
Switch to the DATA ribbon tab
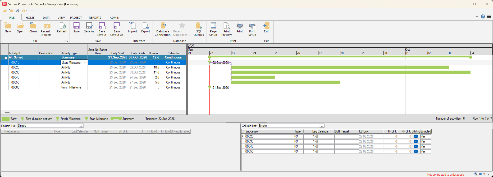click(x=46, y=18)
